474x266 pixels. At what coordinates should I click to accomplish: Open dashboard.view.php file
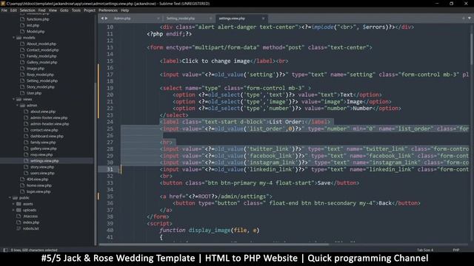[47, 136]
